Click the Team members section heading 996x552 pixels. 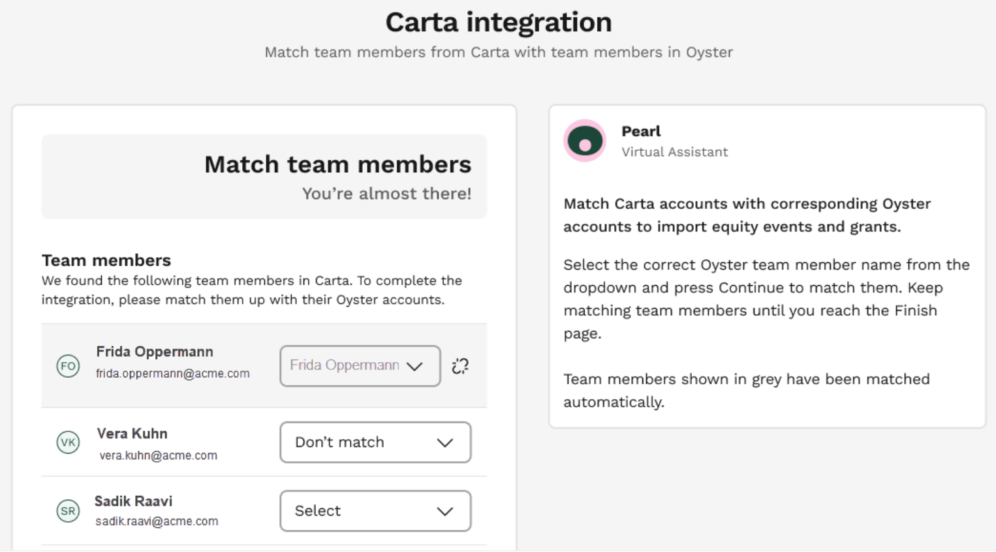tap(106, 260)
